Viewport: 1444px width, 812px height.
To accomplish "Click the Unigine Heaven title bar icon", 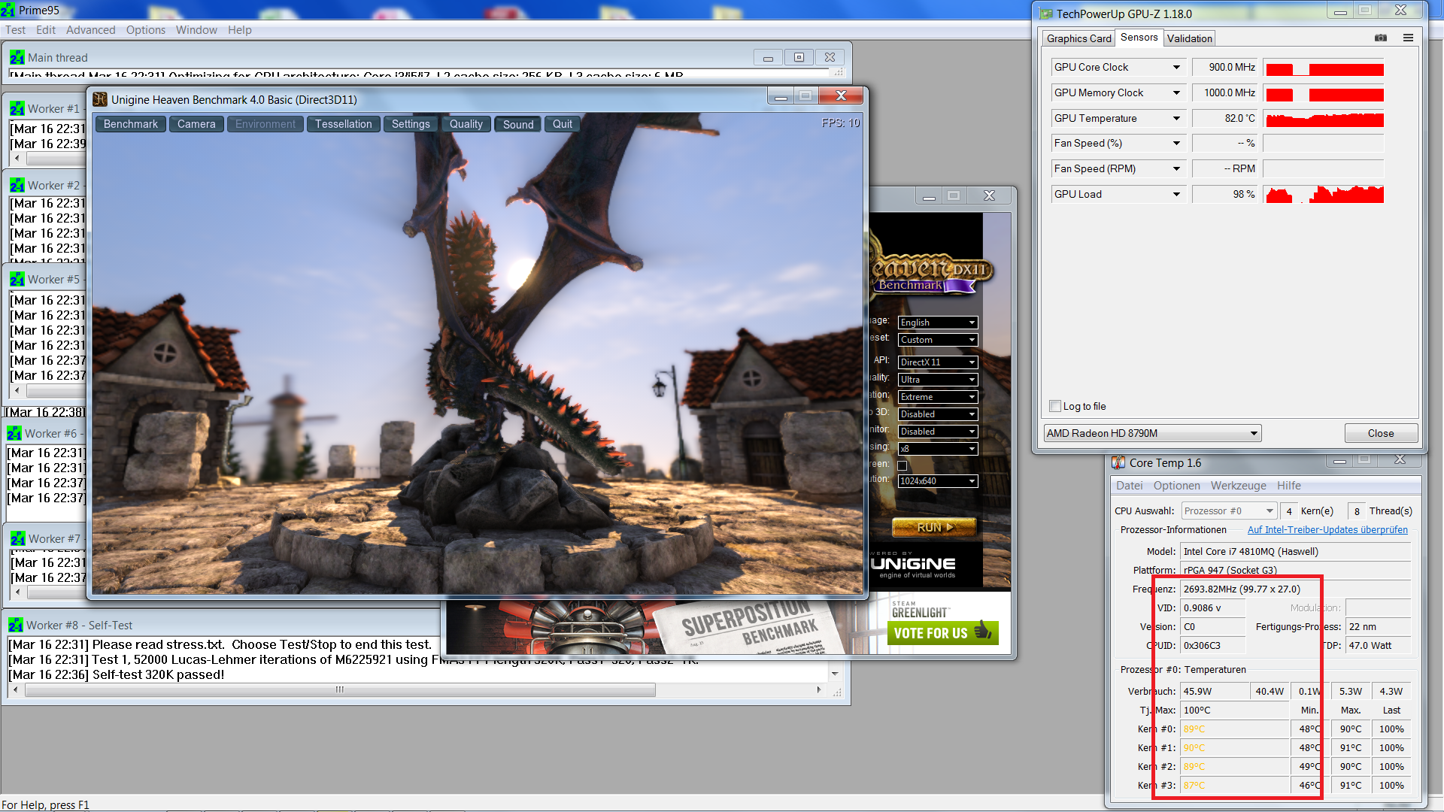I will [x=100, y=99].
